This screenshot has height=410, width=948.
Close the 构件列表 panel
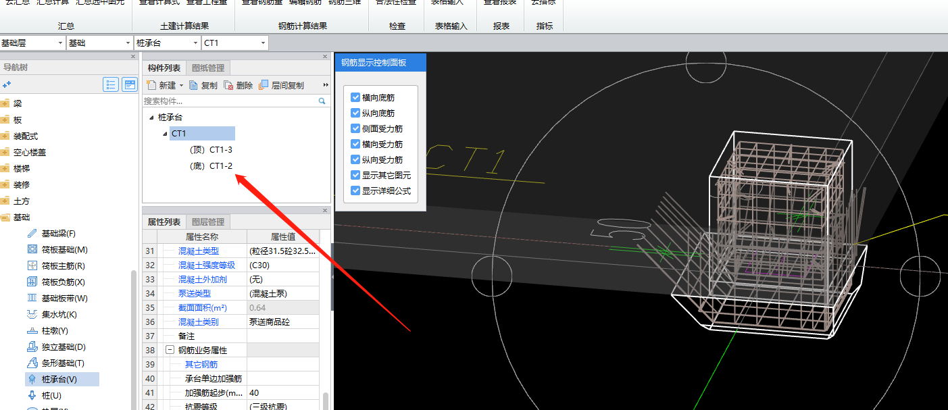[326, 57]
